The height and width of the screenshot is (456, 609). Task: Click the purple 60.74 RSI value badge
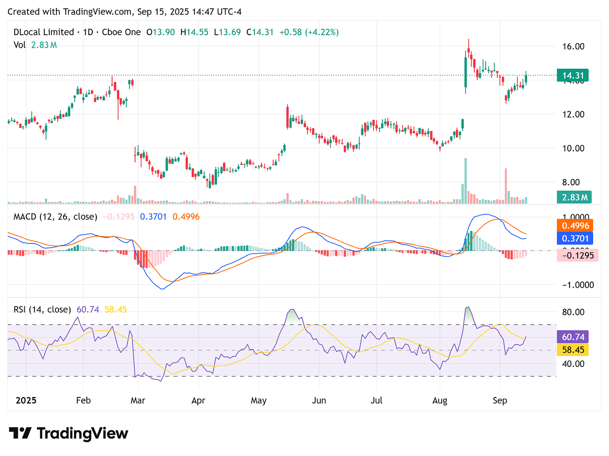click(x=572, y=336)
